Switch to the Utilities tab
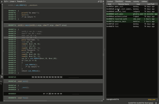Viewport: 159px width, 104px height. point(144,2)
